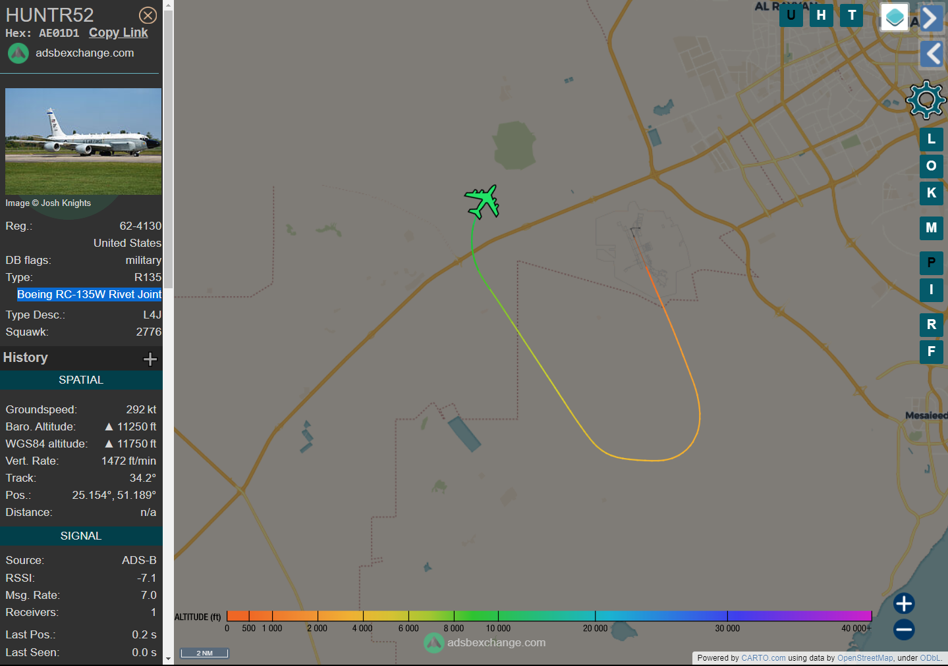The height and width of the screenshot is (666, 948).
Task: Click the DB flags military value
Action: click(x=144, y=260)
